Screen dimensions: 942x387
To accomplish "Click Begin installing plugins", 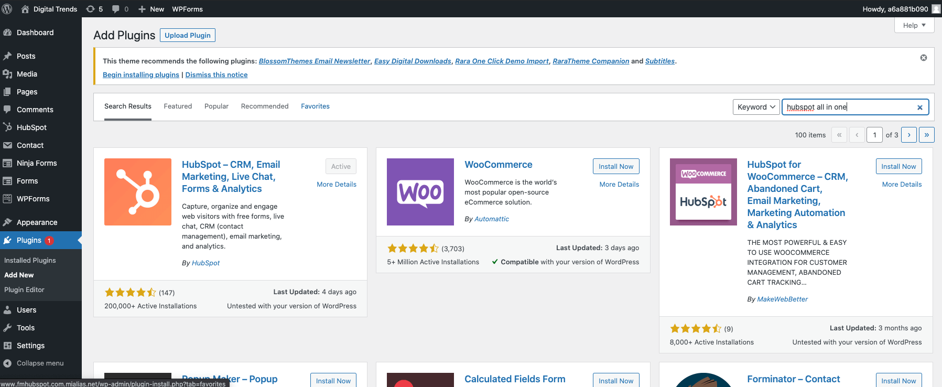I will (x=141, y=75).
